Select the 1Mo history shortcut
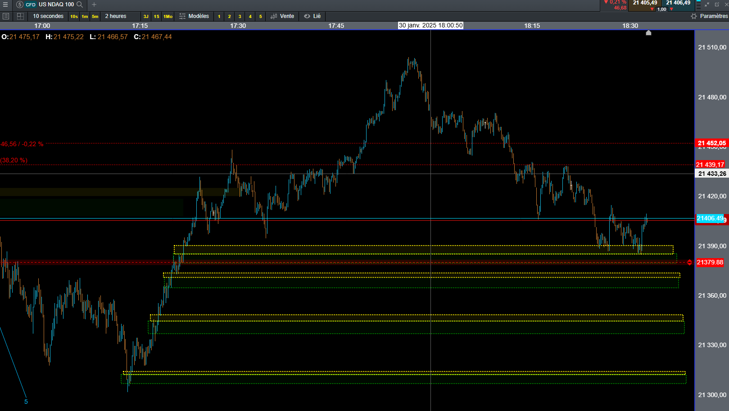The width and height of the screenshot is (729, 411). click(x=168, y=17)
